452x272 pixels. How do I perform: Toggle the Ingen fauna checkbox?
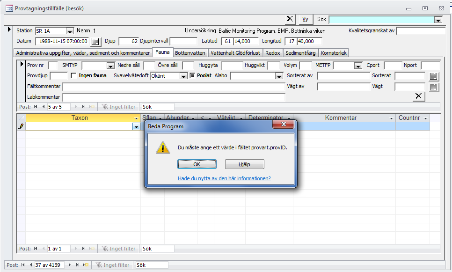point(73,75)
